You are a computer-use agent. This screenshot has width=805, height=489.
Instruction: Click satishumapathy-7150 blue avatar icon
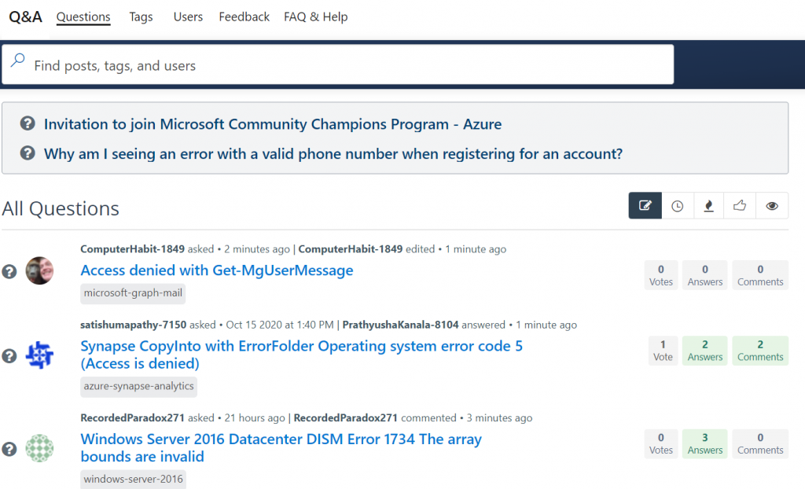[x=39, y=355]
